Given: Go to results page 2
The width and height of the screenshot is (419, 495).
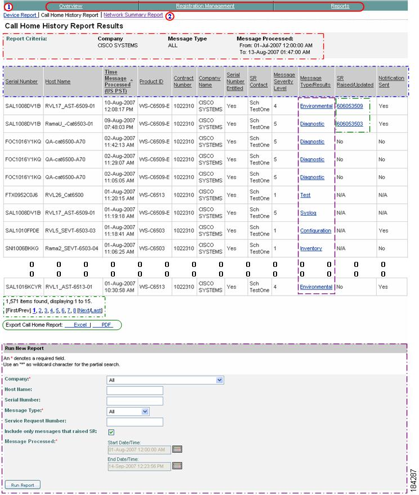Looking at the screenshot, I should pyautogui.click(x=40, y=311).
